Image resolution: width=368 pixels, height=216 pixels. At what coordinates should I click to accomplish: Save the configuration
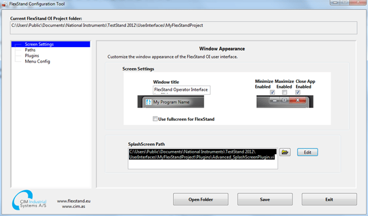pyautogui.click(x=265, y=199)
